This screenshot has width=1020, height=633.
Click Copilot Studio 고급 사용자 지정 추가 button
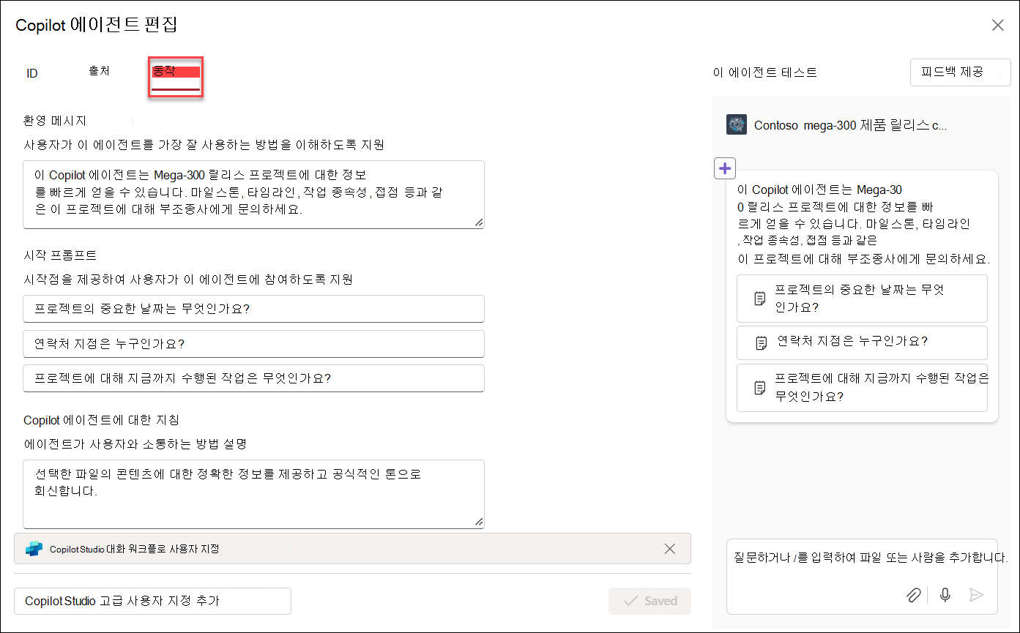click(x=152, y=601)
